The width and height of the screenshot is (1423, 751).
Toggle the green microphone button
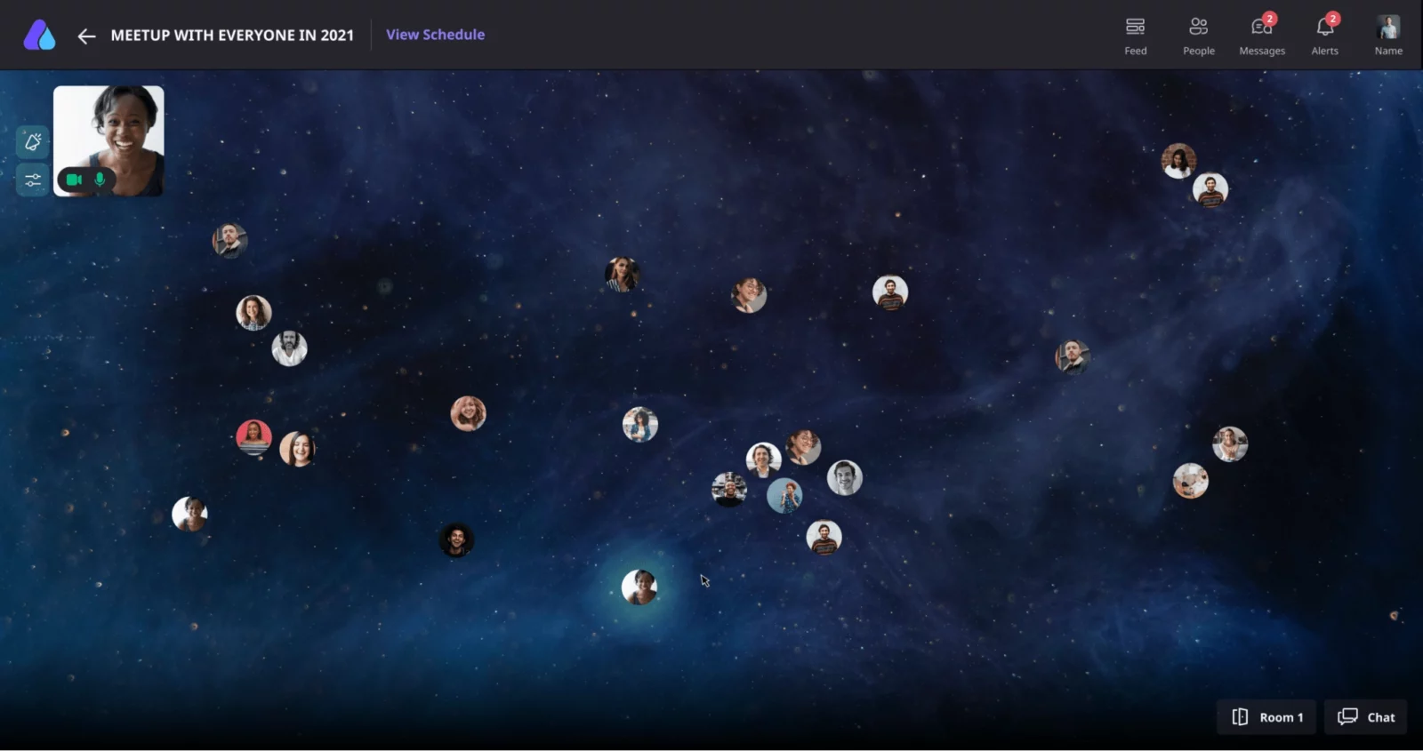pyautogui.click(x=100, y=180)
